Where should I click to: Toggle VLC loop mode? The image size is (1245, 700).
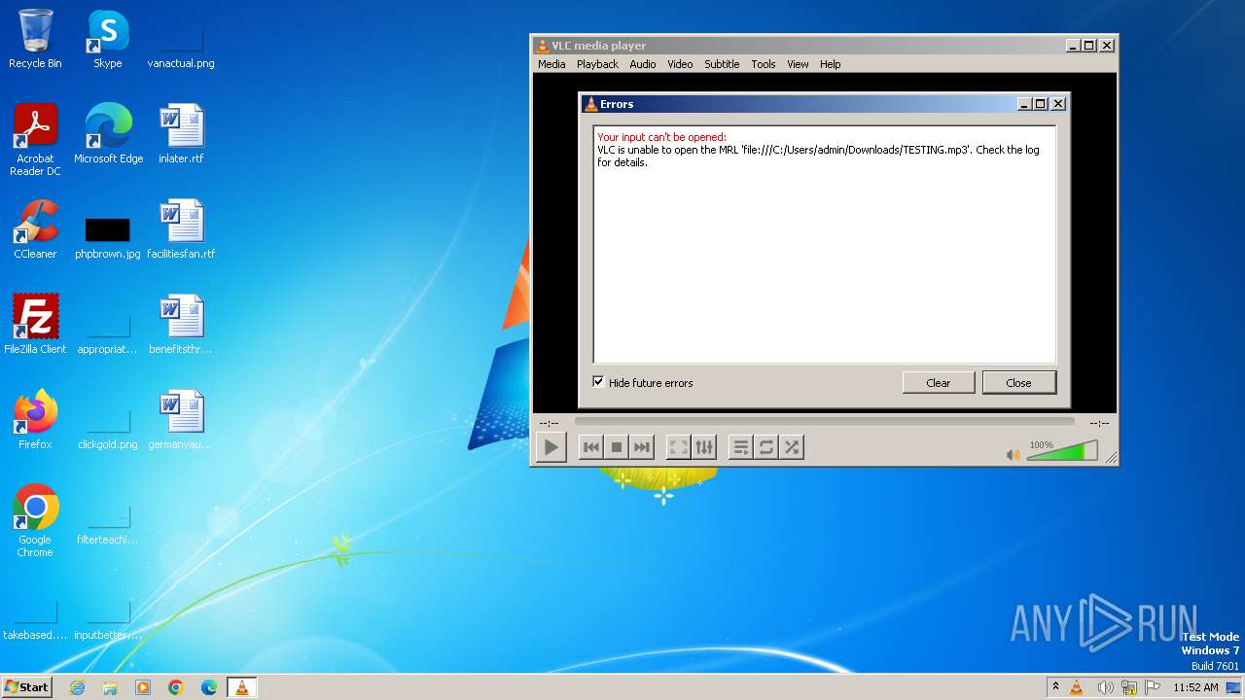pos(766,447)
